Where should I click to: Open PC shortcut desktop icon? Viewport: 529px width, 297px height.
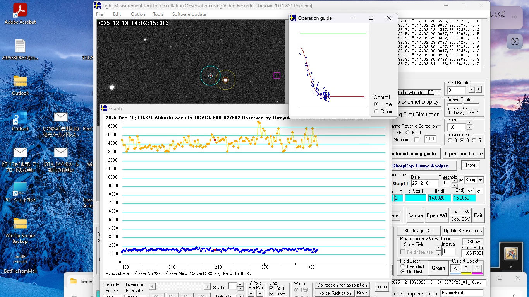click(x=20, y=189)
